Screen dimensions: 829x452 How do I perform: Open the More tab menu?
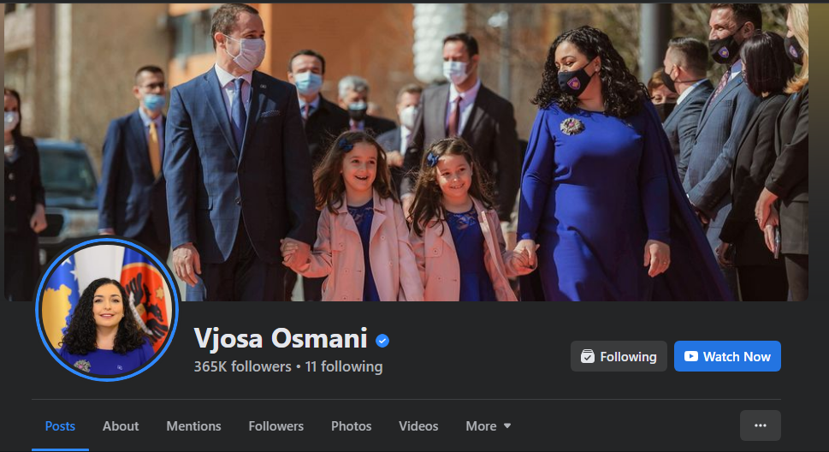point(488,426)
